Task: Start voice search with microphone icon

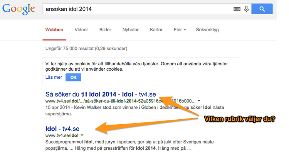Action: (x=247, y=9)
